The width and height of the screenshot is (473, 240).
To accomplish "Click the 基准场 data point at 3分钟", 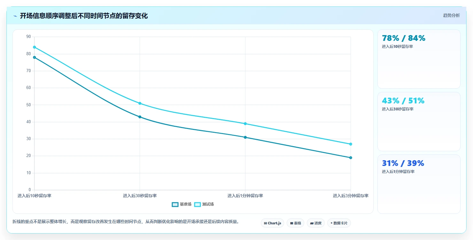I will 351,158.
